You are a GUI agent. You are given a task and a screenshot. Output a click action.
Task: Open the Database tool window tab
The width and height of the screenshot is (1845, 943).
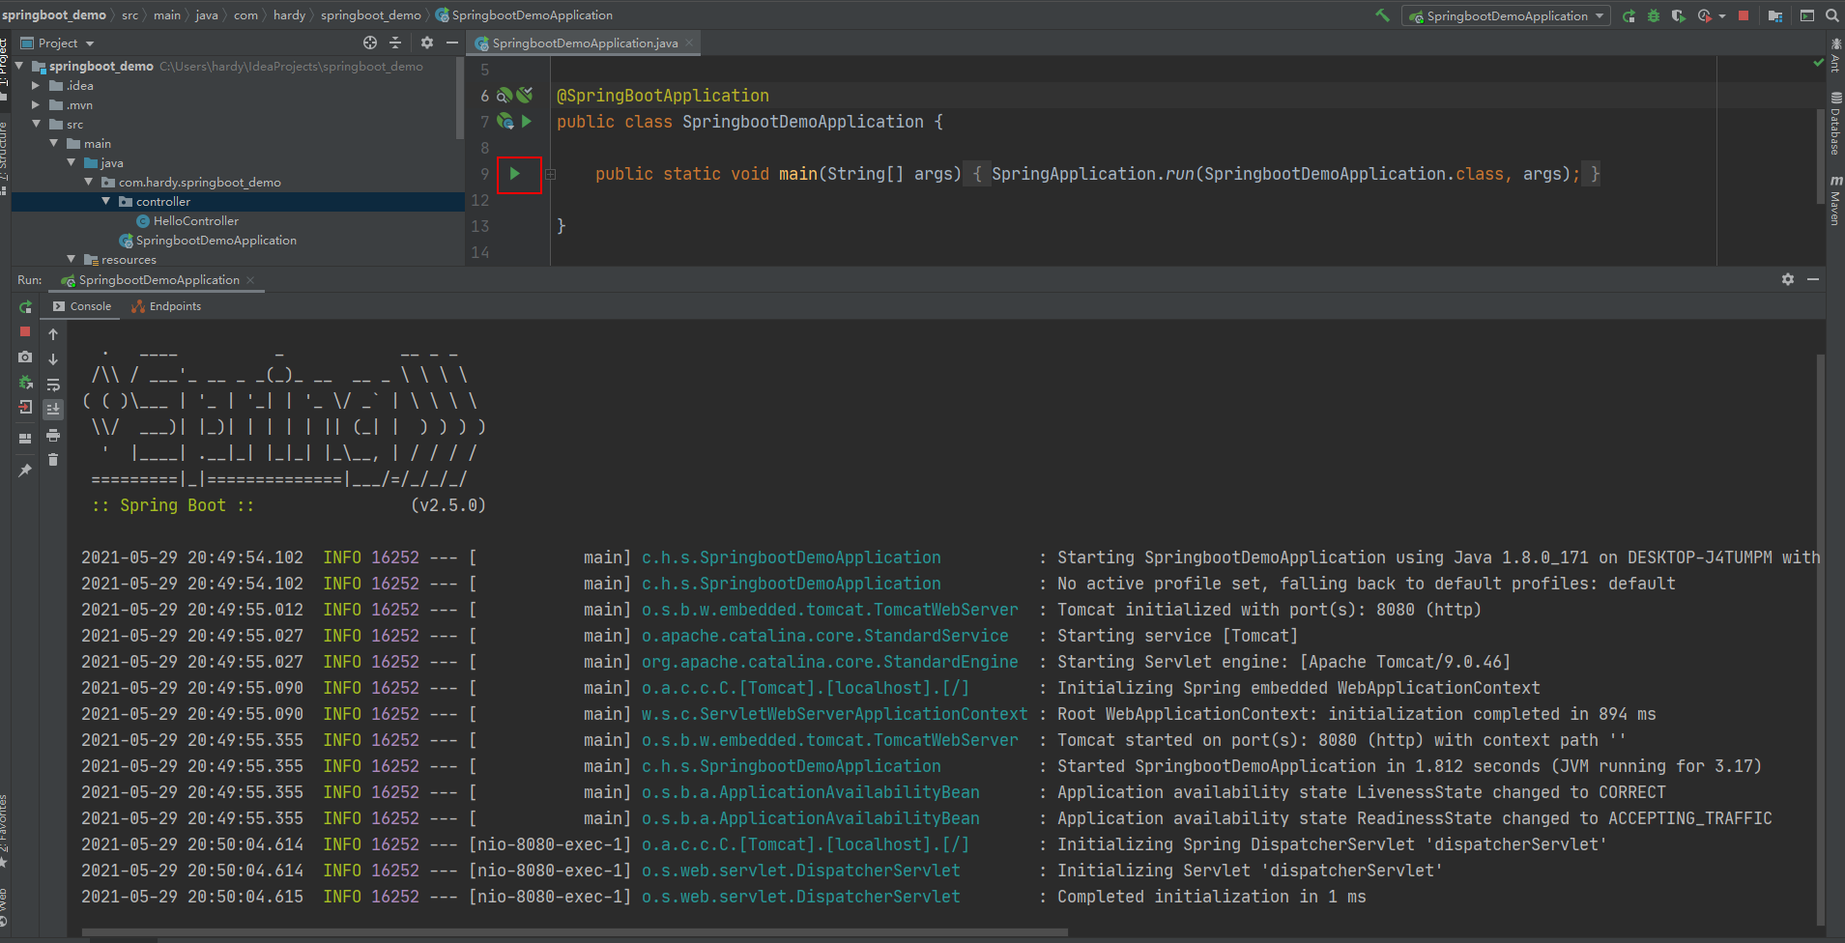click(x=1835, y=124)
